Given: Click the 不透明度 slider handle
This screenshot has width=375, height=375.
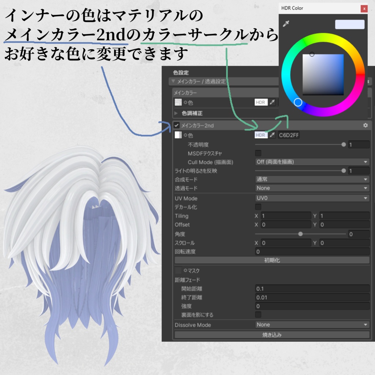Looking at the screenshot, I should coord(344,144).
